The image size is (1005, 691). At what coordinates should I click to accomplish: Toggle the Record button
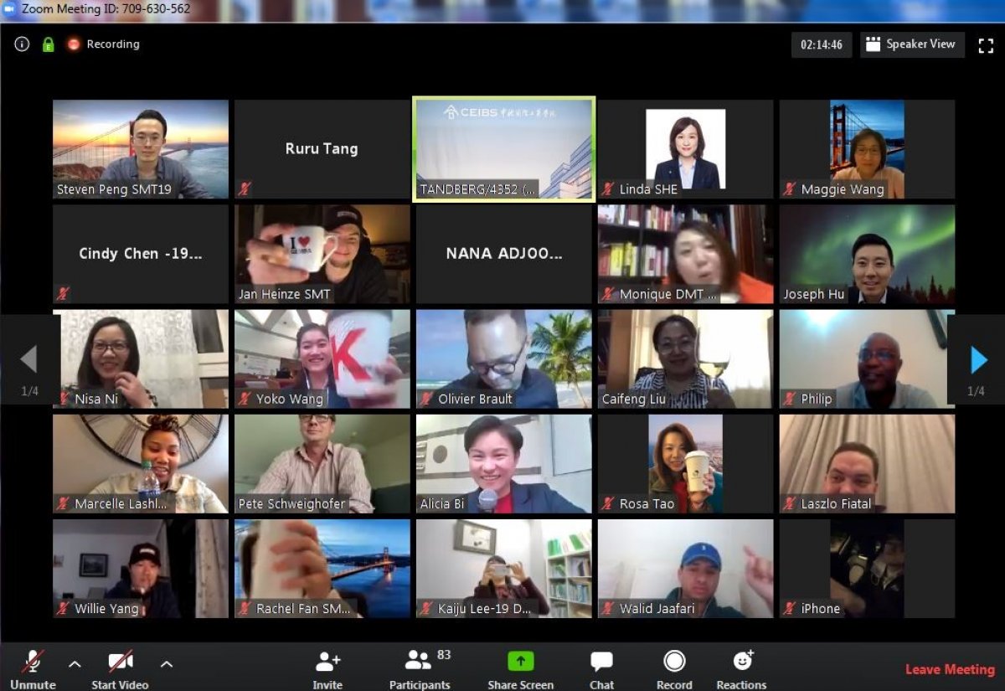(674, 662)
